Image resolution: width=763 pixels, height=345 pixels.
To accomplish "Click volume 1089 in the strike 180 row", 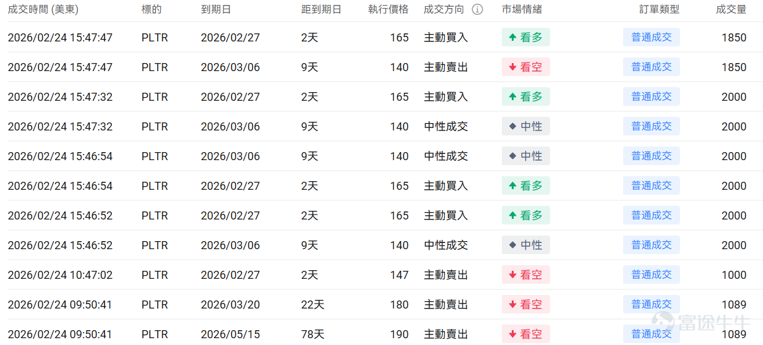I will 734,304.
